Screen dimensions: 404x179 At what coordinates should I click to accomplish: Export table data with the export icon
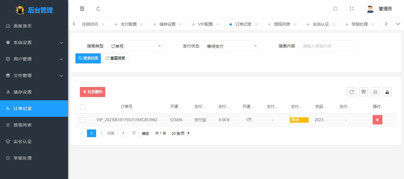coord(387,92)
